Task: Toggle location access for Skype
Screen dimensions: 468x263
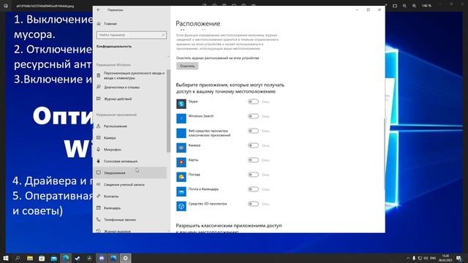Action: [x=253, y=102]
